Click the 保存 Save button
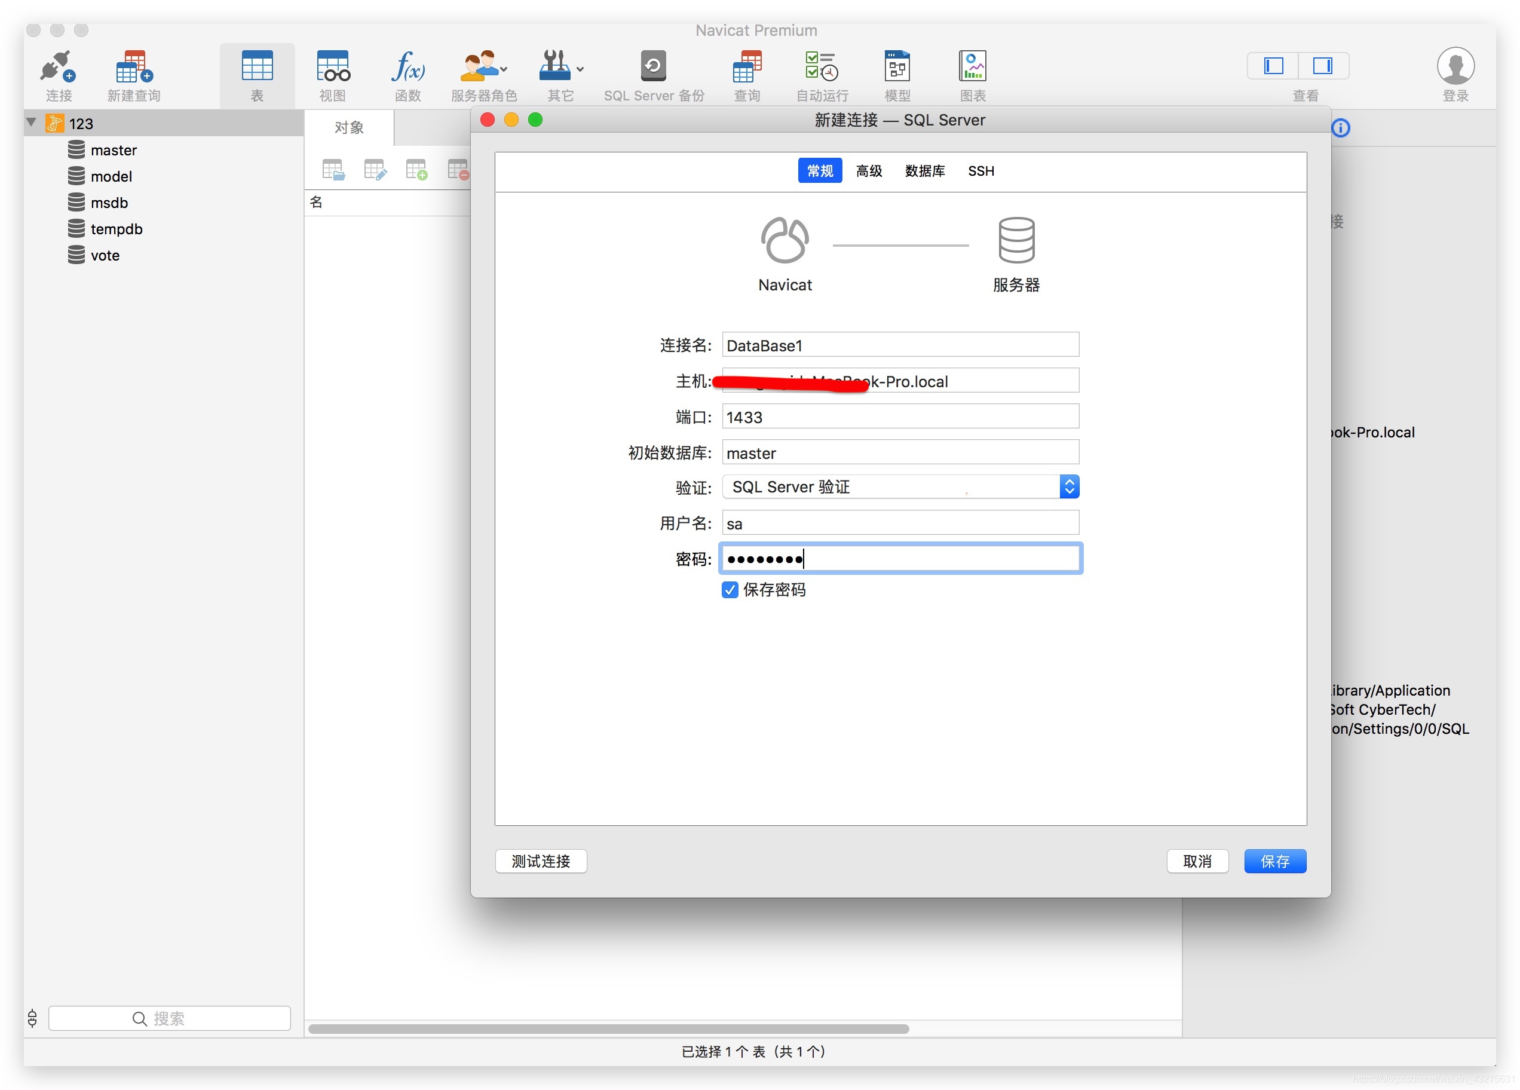Screen dimensions: 1520x1090 [1274, 861]
